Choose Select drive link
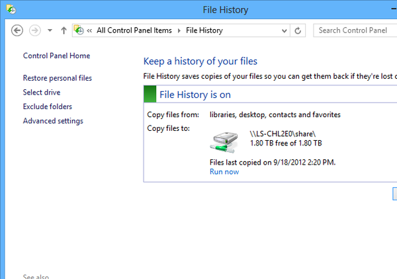This screenshot has width=397, height=279. click(42, 93)
